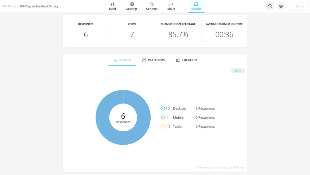Toggle the Mobile checkbox in legend
Screen dimensions: 310x175
point(163,117)
